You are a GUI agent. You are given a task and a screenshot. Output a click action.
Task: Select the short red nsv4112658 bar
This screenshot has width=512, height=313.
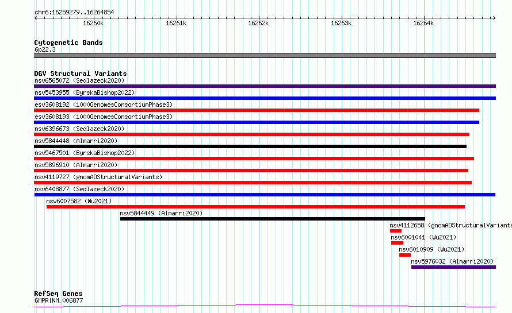(x=396, y=231)
